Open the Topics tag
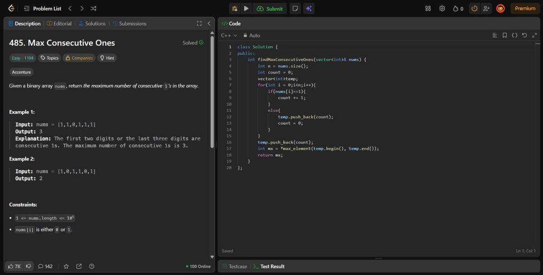Viewport: 543px width, 275px height. coord(50,58)
